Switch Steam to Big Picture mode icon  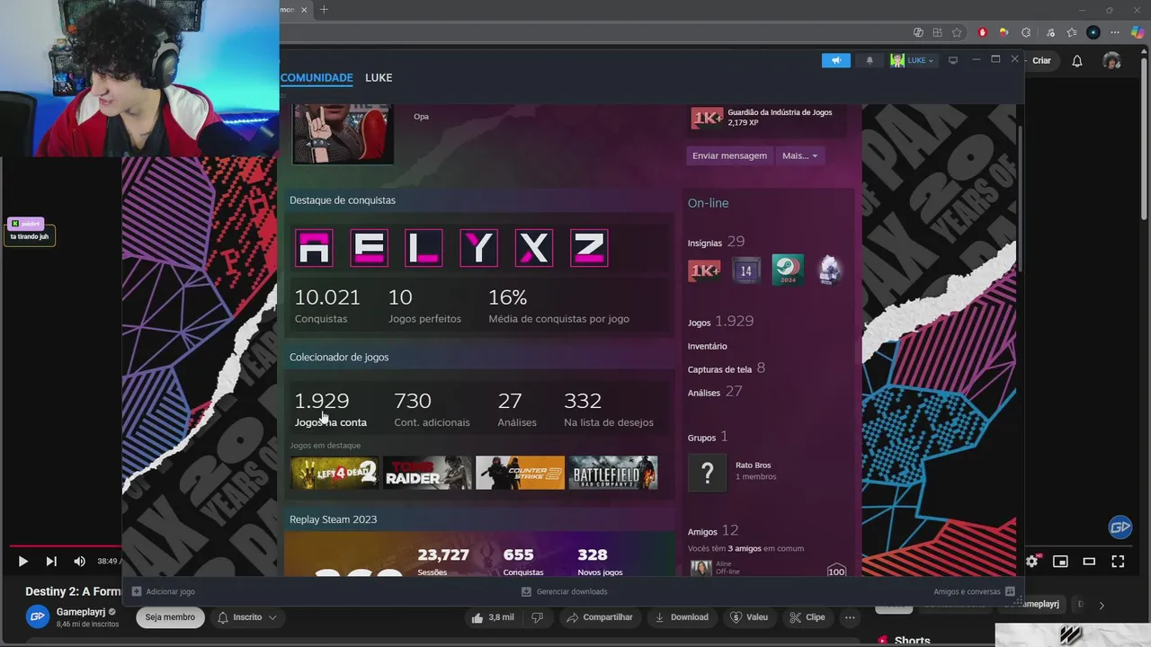point(953,60)
